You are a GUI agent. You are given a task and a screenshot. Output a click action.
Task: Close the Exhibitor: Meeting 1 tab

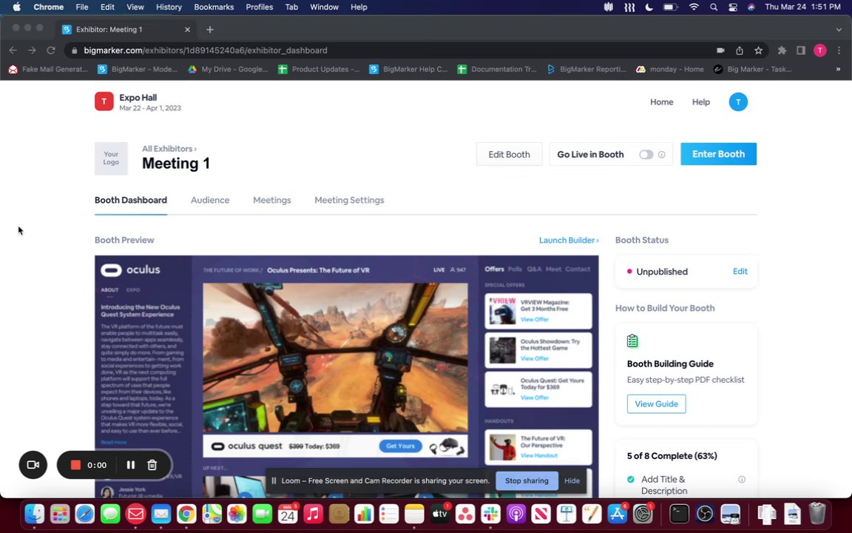click(187, 30)
